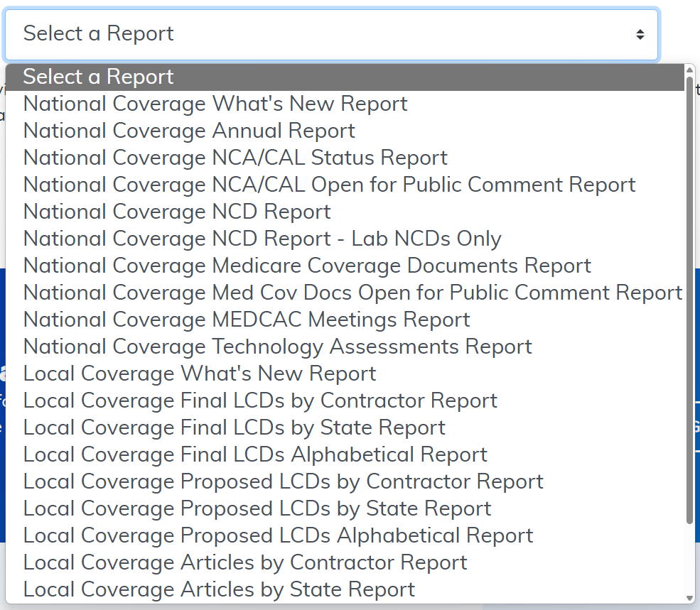Pick Medicare Coverage Documents Report

click(307, 266)
